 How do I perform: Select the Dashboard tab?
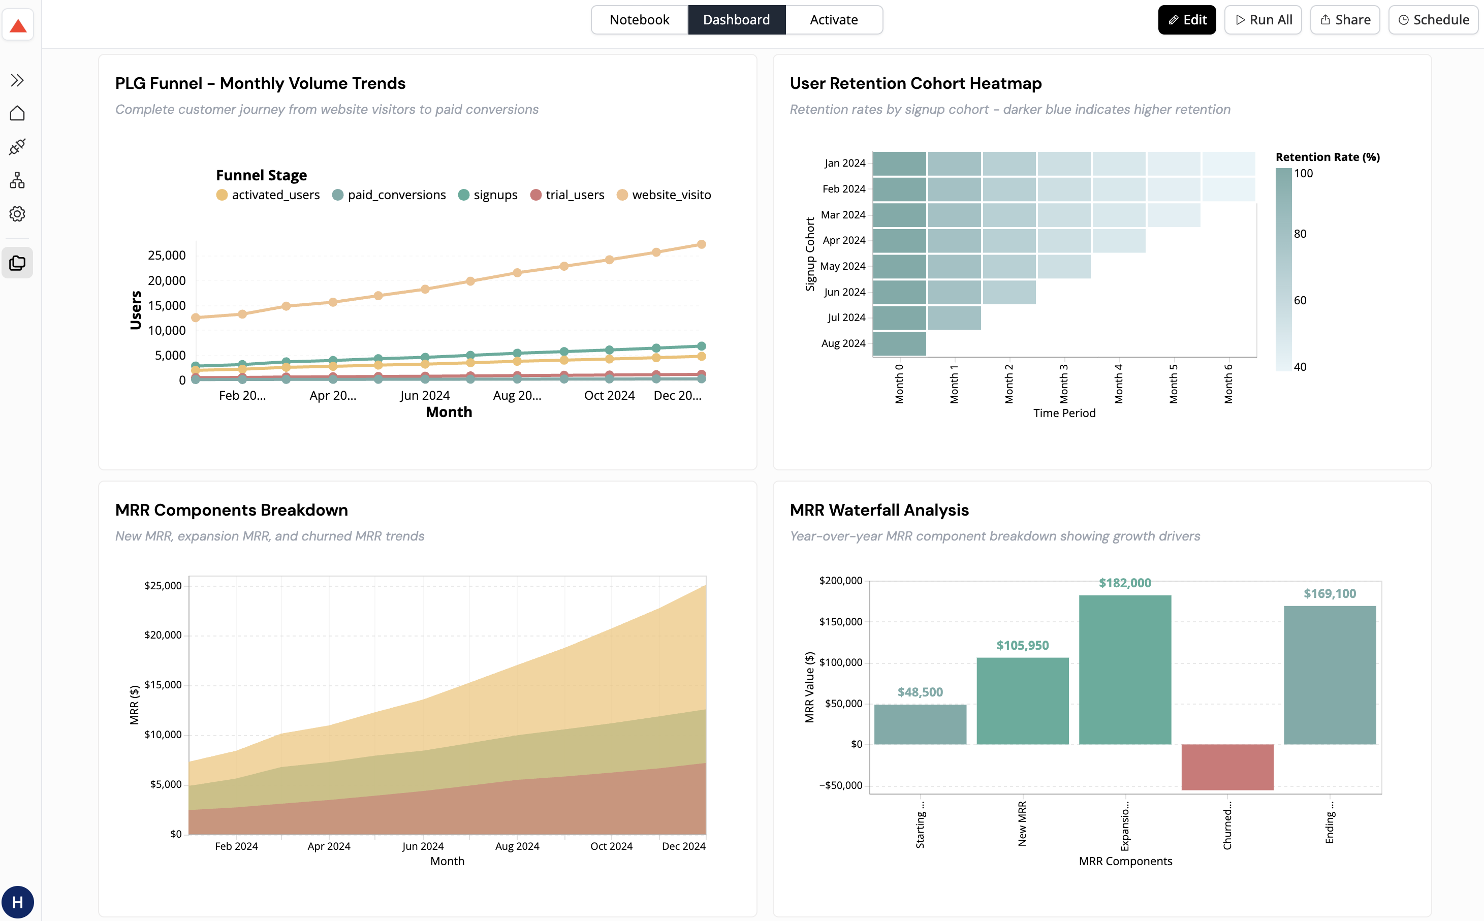point(736,19)
